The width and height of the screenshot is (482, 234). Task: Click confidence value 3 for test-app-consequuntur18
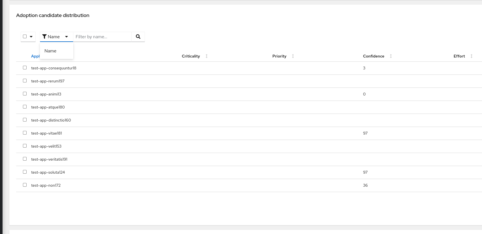point(364,68)
